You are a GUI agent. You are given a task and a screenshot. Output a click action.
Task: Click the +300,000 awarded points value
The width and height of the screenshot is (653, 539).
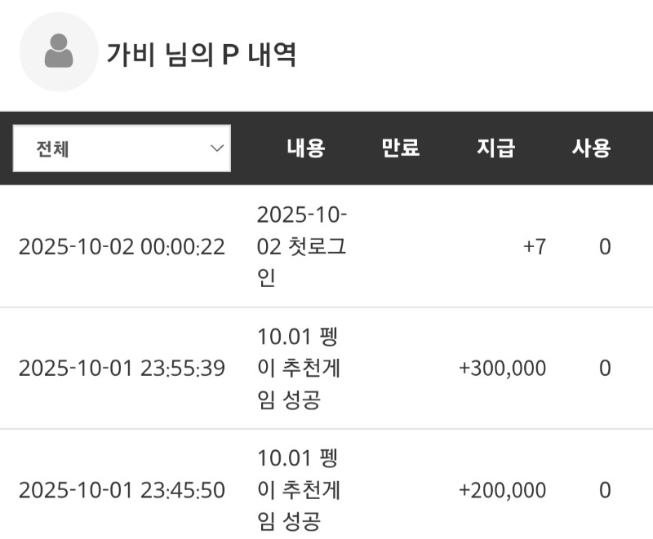coord(503,369)
